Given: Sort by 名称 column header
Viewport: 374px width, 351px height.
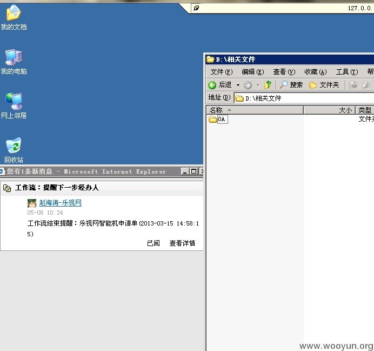Looking at the screenshot, I should point(255,110).
